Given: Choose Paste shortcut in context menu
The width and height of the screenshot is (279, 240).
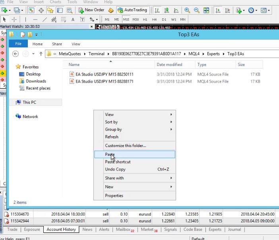Looking at the screenshot, I should coord(135,162).
